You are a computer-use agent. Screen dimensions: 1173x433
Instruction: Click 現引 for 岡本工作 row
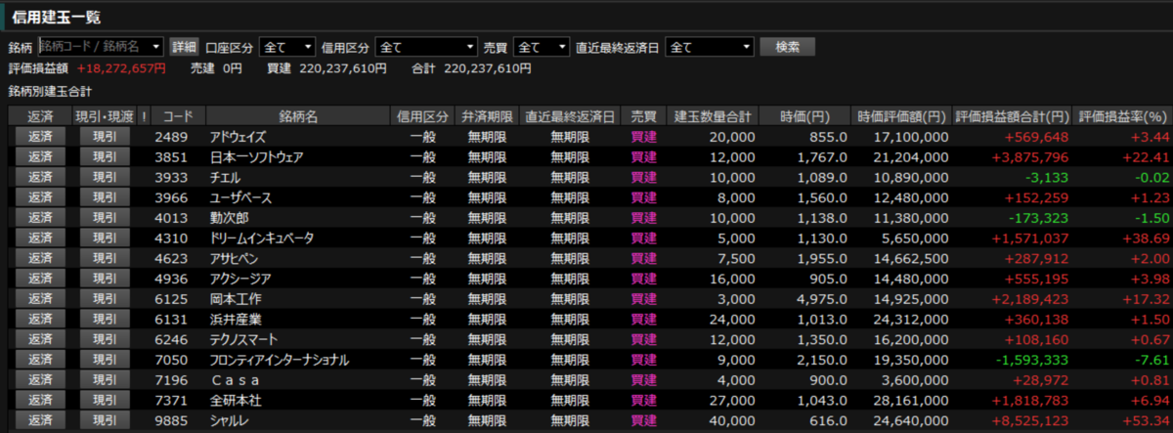point(105,298)
